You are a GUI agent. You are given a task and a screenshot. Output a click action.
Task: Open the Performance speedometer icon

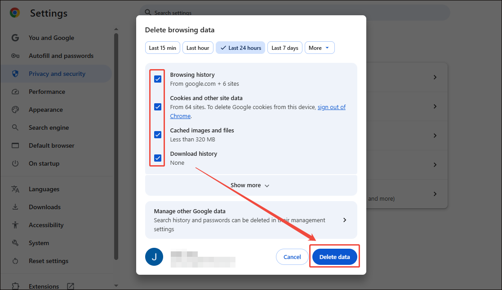pyautogui.click(x=15, y=91)
